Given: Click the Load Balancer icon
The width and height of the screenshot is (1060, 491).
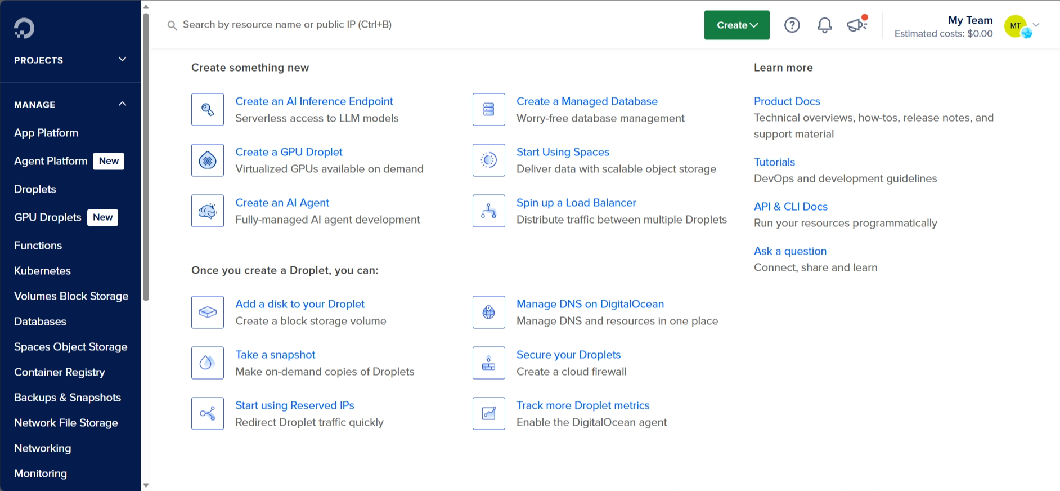Looking at the screenshot, I should tap(489, 211).
